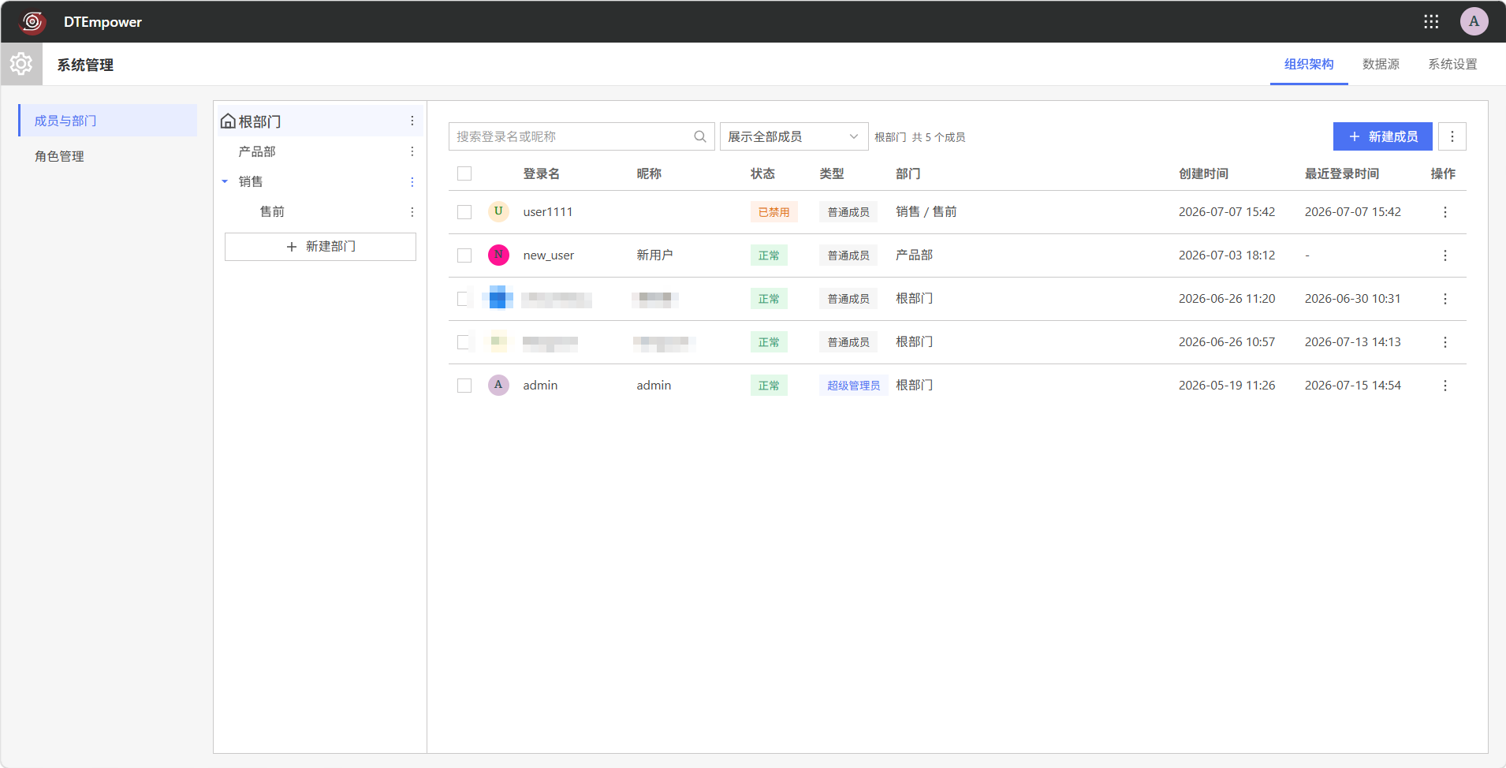Open the more menu for 产品部
Screen dimensions: 1506x768
coord(412,151)
